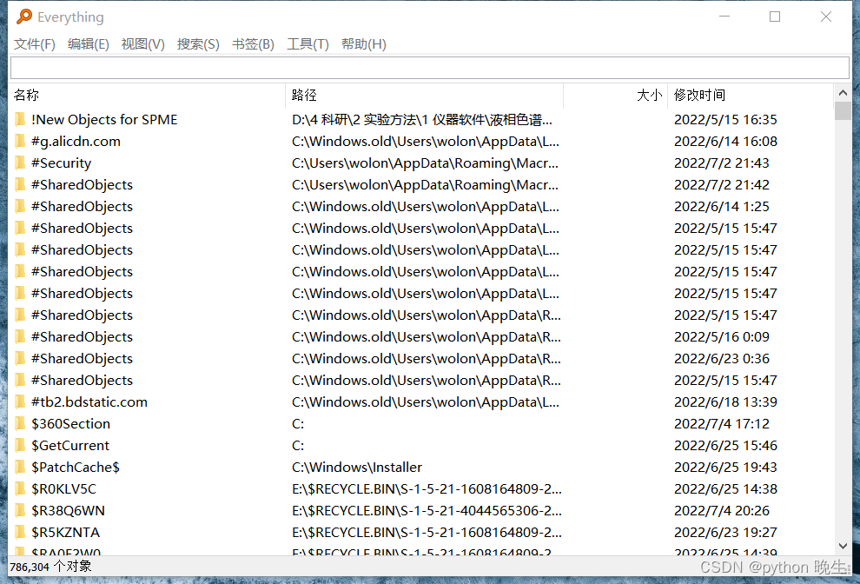Click the Everything magnifier app icon
The image size is (860, 584).
(24, 17)
